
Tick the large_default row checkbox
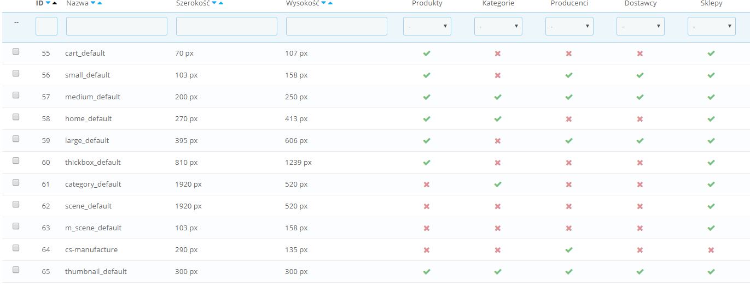(16, 139)
